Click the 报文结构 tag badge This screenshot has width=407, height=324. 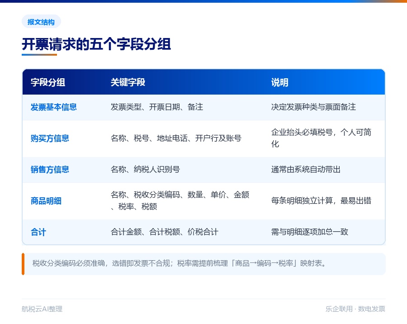tap(41, 22)
